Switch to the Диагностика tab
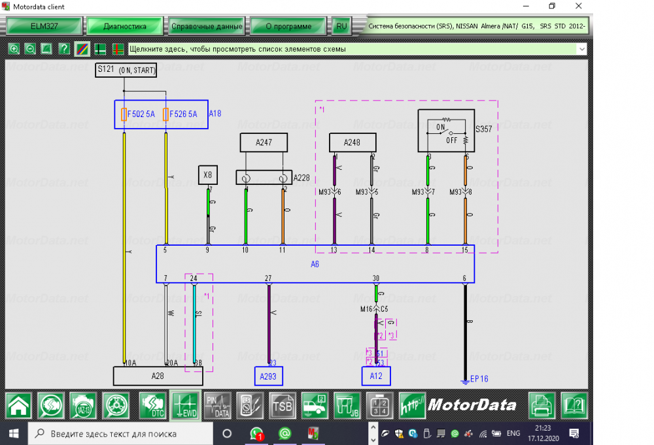Viewport: 654px width, 445px height. pyautogui.click(x=125, y=27)
